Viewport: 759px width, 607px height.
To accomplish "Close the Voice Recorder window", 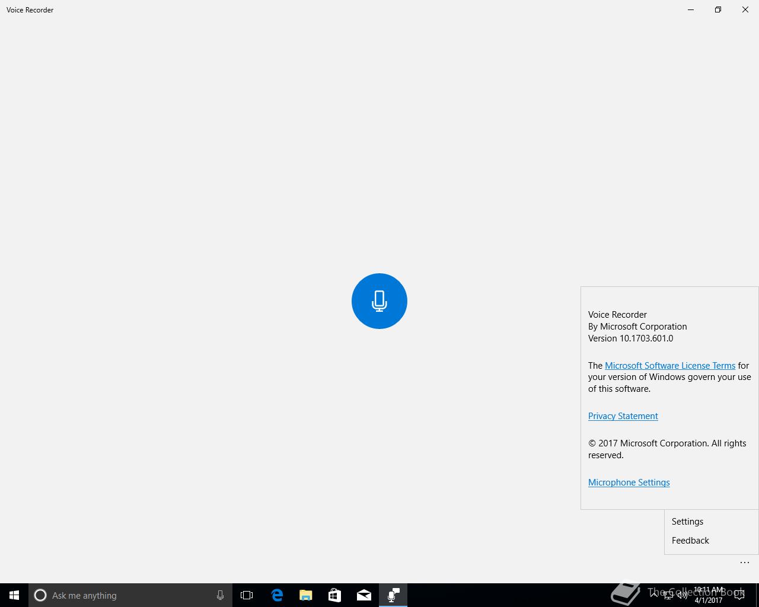I will (x=745, y=9).
